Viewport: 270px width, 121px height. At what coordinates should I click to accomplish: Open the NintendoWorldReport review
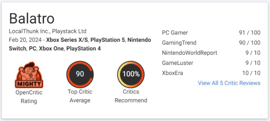point(190,53)
